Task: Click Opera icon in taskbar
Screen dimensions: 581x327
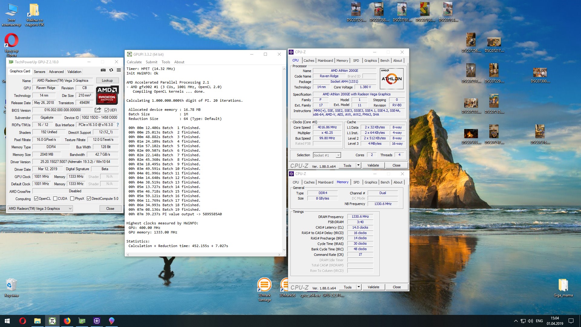Action: click(x=22, y=321)
